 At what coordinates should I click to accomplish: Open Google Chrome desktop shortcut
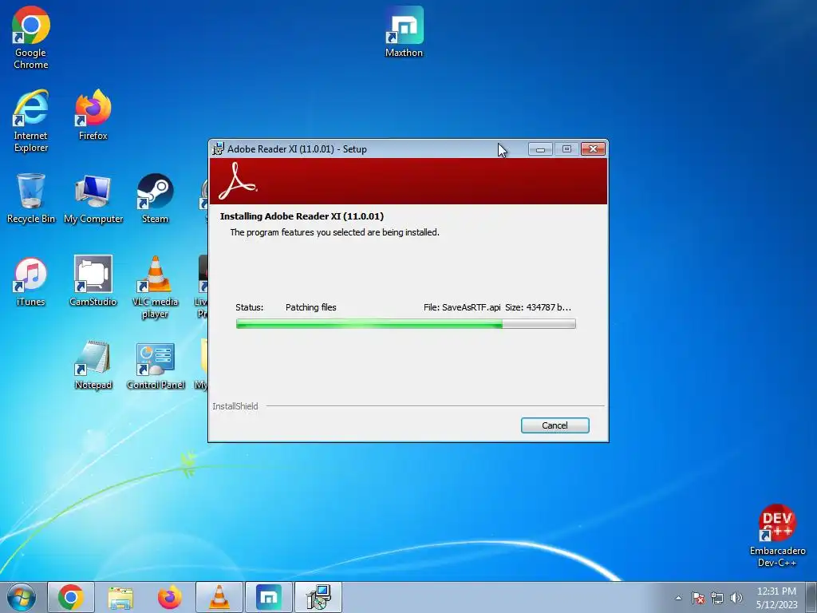(31, 38)
